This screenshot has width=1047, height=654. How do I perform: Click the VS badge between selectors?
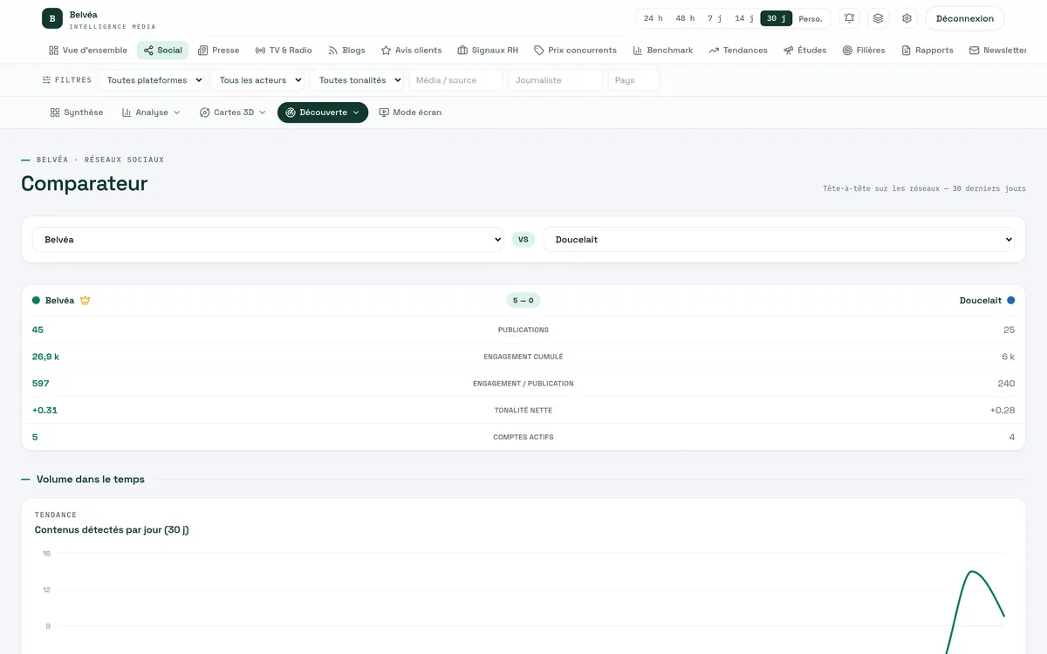coord(523,239)
